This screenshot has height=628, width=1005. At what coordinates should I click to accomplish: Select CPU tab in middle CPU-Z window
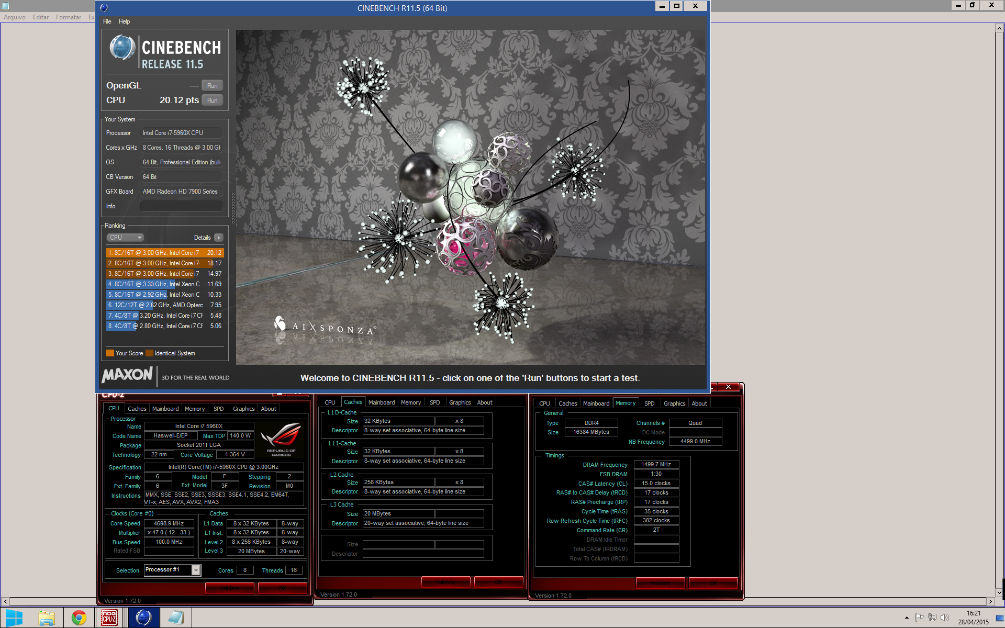pyautogui.click(x=330, y=402)
